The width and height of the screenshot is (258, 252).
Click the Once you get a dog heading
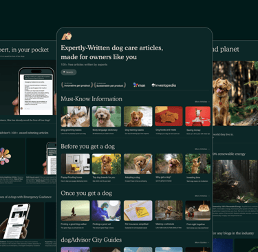point(86,193)
